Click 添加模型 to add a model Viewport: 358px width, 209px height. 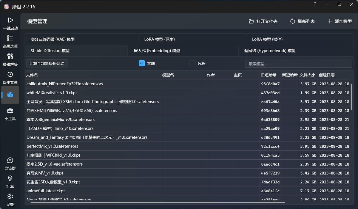340,21
